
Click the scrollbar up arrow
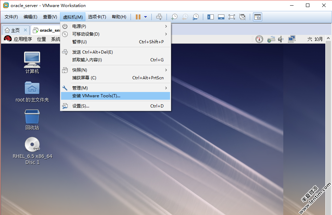click(328, 38)
